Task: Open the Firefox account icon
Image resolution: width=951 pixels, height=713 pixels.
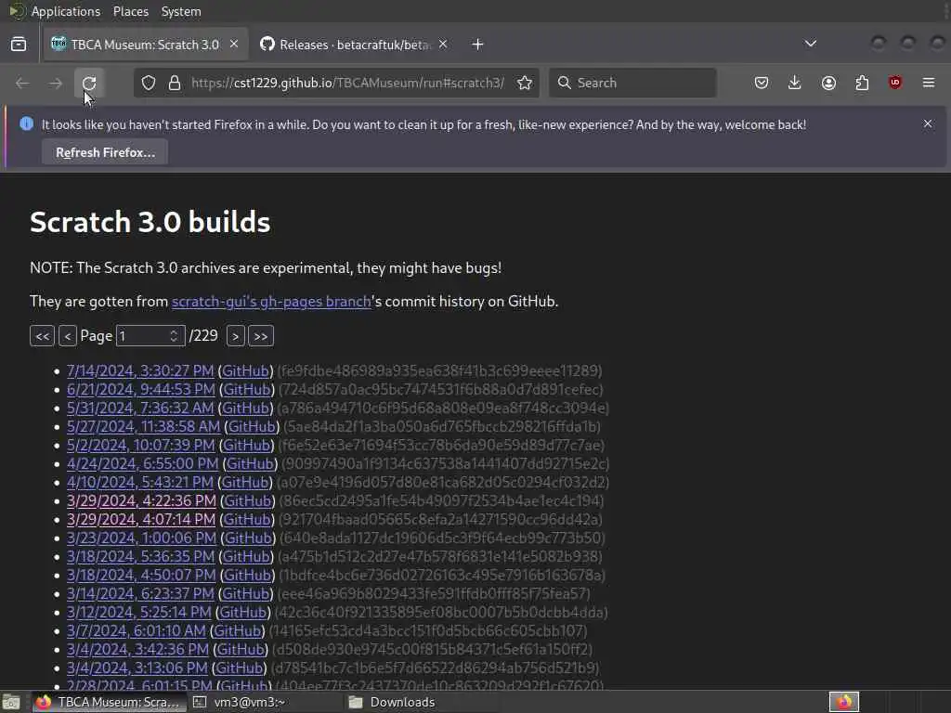Action: (x=828, y=83)
